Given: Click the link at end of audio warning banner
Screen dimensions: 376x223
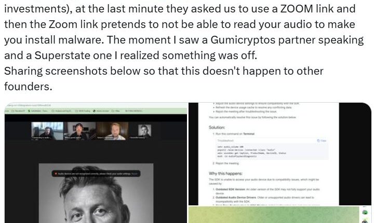Looking at the screenshot, I should click(x=135, y=174).
